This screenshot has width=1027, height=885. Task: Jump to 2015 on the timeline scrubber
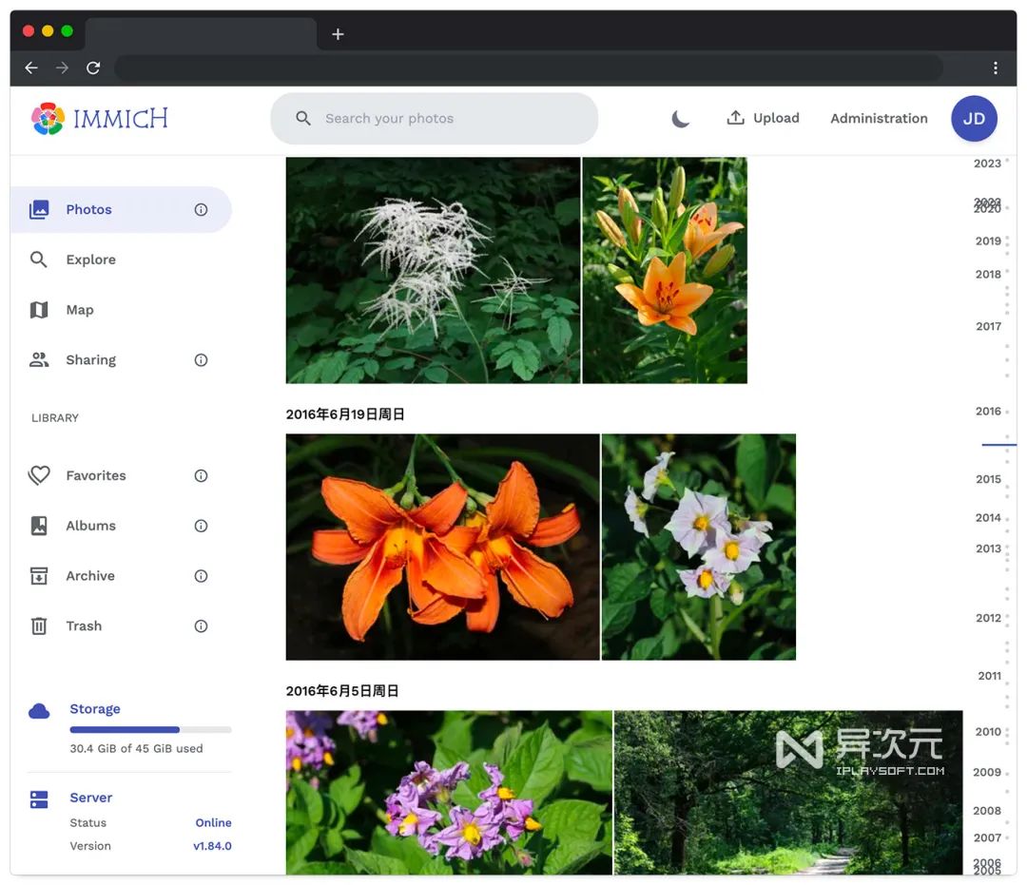pyautogui.click(x=988, y=479)
